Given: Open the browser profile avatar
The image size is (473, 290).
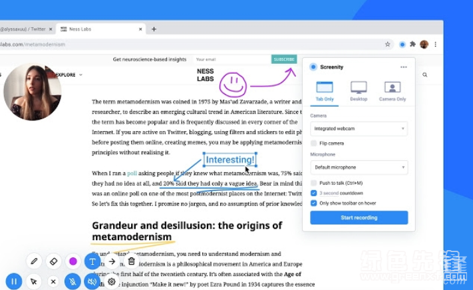Looking at the screenshot, I should point(424,45).
